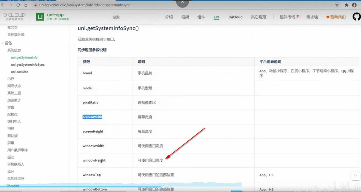This screenshot has width=361, height=192.
Task: Click the browser extensions puzzle icon
Action: pos(346,5)
